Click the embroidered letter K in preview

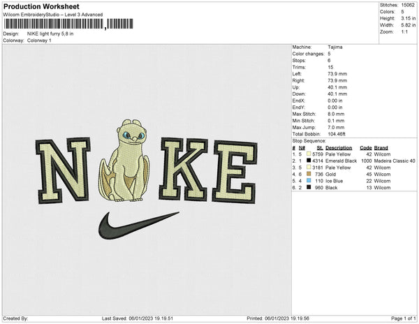coord(184,170)
